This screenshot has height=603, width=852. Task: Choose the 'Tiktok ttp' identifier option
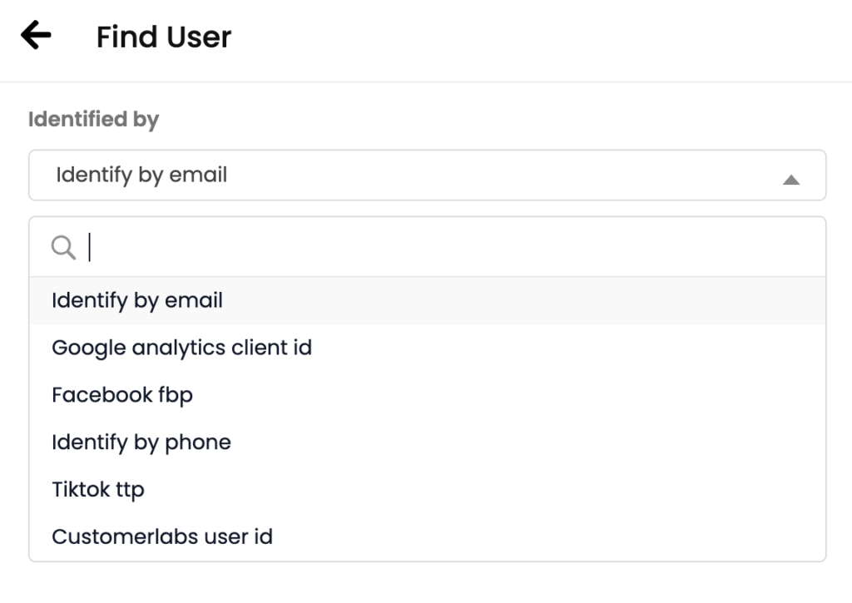(98, 490)
